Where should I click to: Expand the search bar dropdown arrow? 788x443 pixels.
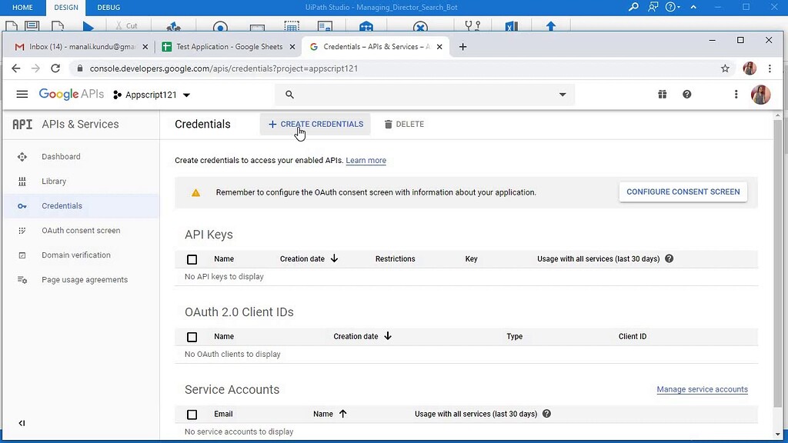click(x=563, y=94)
